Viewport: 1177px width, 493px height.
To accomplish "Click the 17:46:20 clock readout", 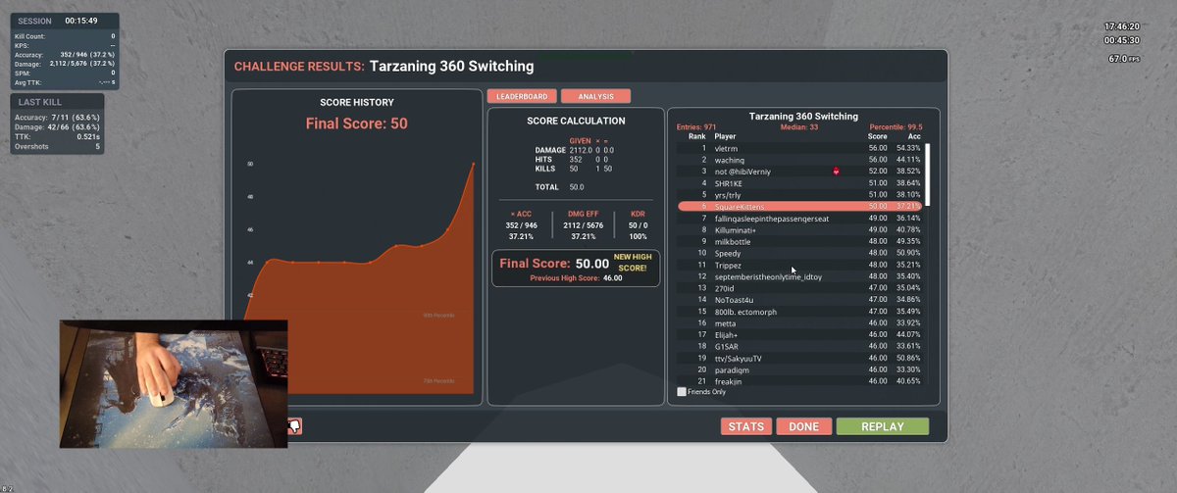I will coord(1122,26).
